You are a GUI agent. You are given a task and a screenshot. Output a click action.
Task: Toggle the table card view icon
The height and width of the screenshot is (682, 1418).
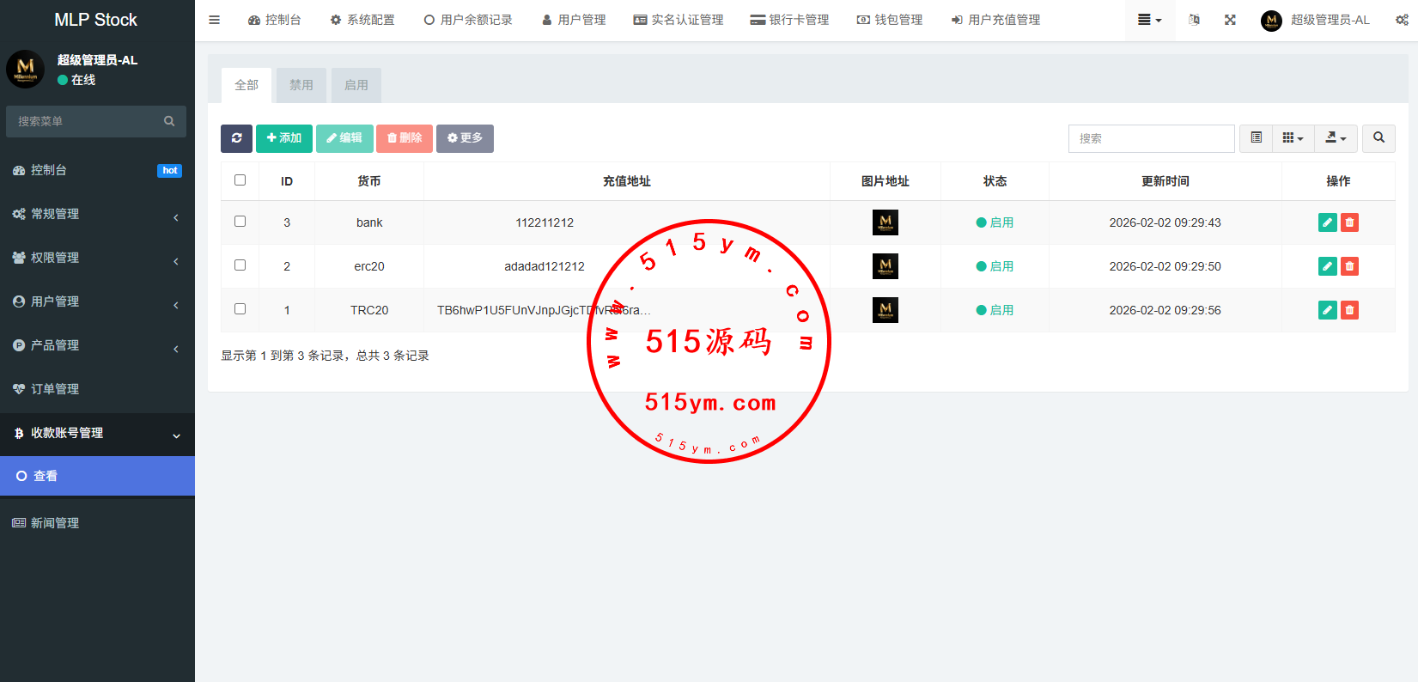tap(1256, 138)
